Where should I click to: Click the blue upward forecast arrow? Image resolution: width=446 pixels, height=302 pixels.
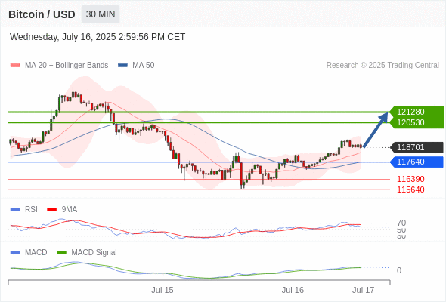(376, 130)
